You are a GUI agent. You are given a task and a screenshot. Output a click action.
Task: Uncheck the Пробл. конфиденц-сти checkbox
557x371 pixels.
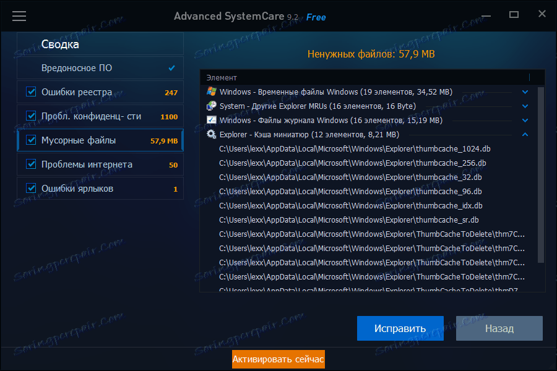point(31,116)
